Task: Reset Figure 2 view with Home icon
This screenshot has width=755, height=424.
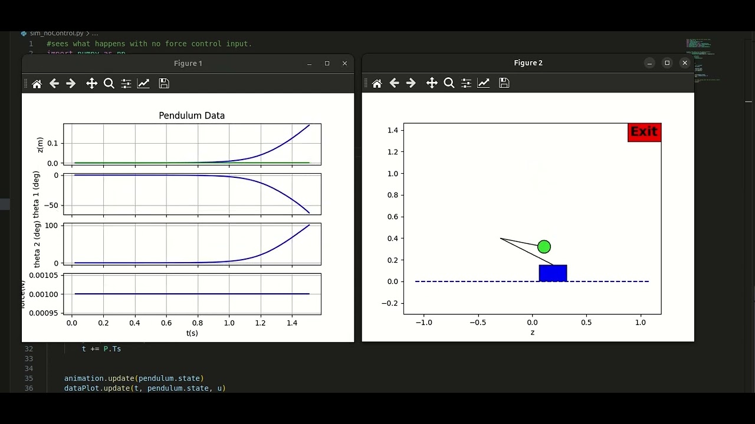Action: [377, 83]
